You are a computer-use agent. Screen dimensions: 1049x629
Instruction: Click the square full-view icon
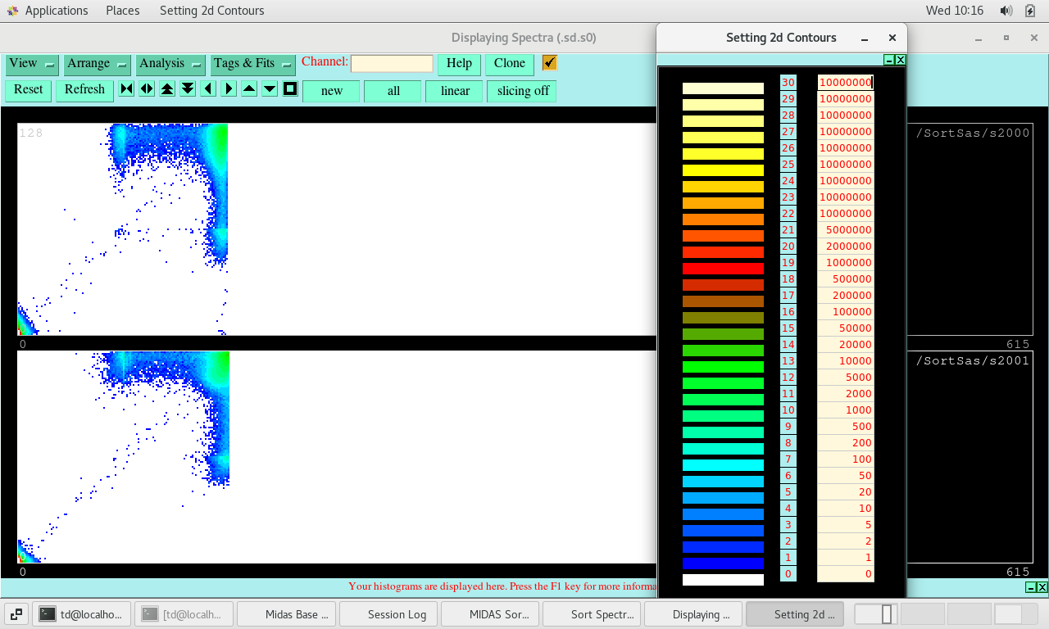click(290, 89)
